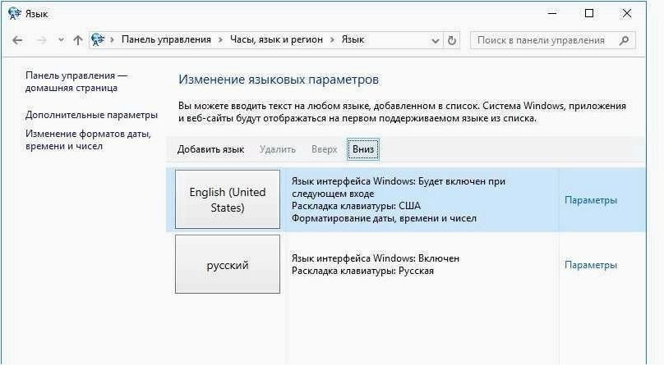Select the русский language tile
Image resolution: width=664 pixels, height=365 pixels.
(228, 264)
